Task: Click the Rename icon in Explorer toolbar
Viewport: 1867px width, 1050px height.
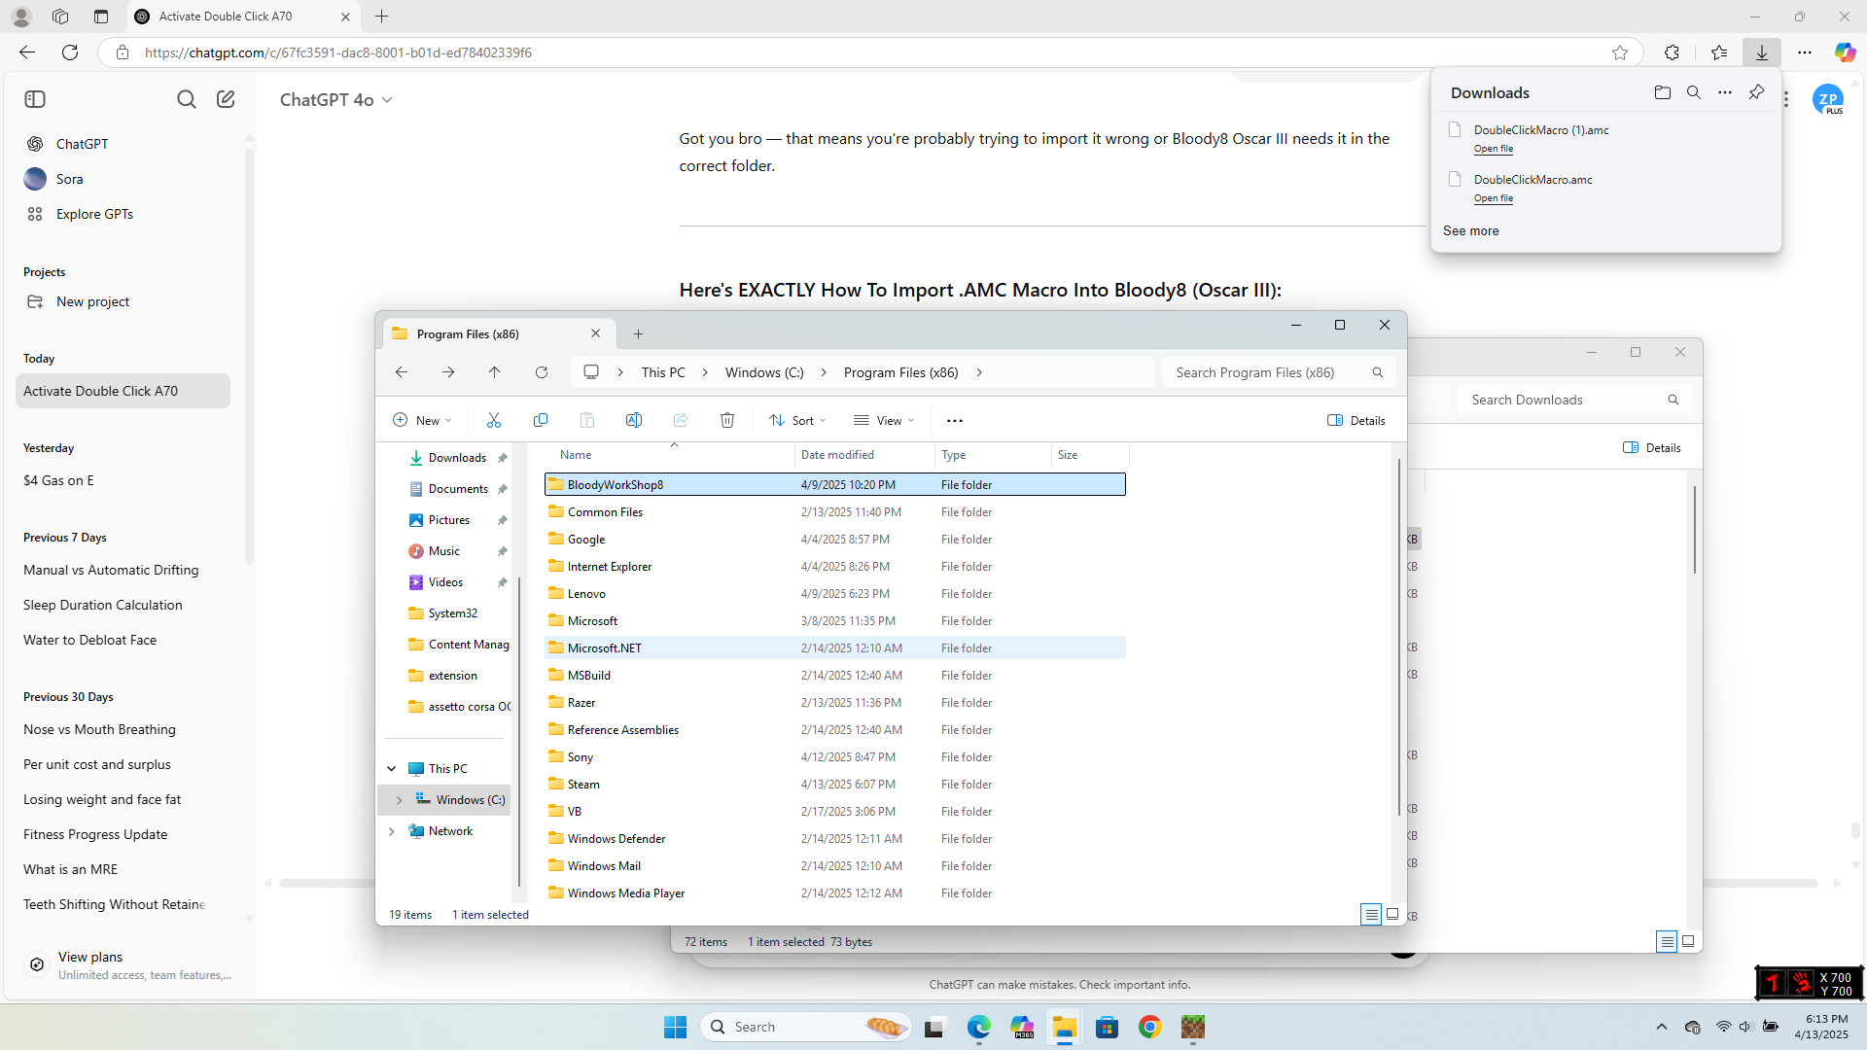Action: pos(634,420)
